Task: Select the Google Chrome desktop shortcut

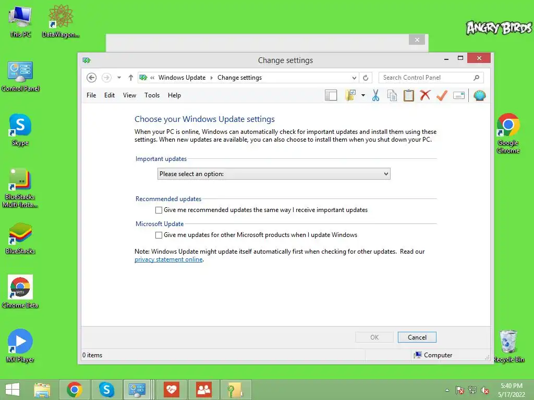Action: tap(508, 133)
